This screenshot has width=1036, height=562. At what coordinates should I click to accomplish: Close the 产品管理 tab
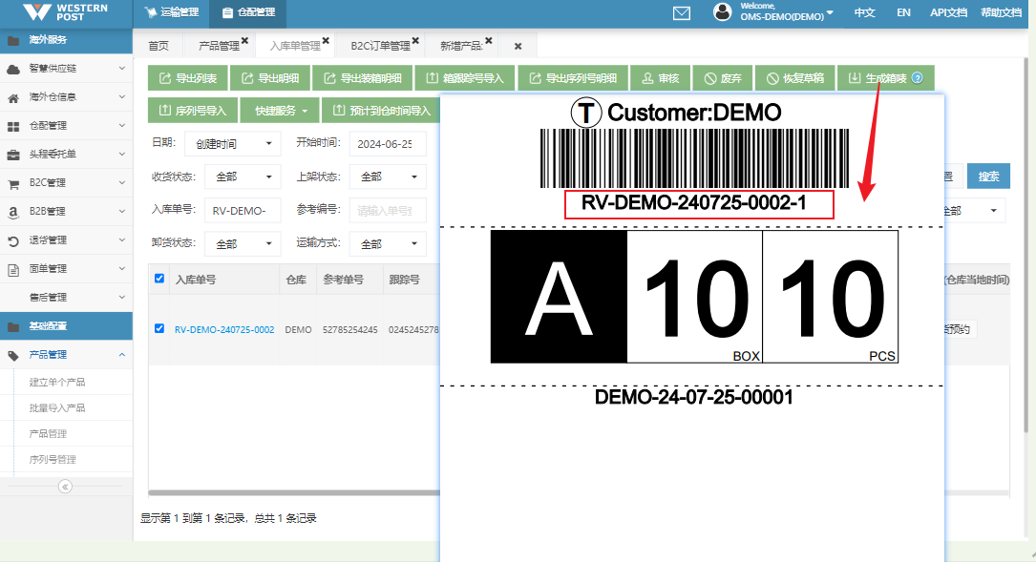(x=244, y=41)
